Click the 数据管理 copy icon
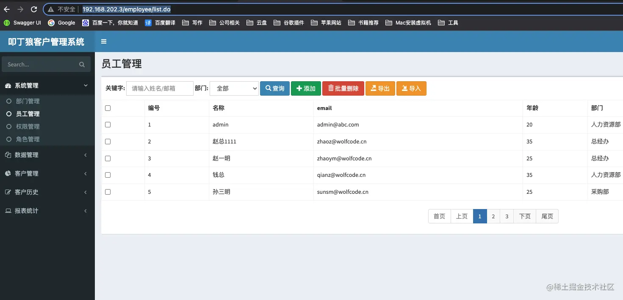 click(8, 155)
